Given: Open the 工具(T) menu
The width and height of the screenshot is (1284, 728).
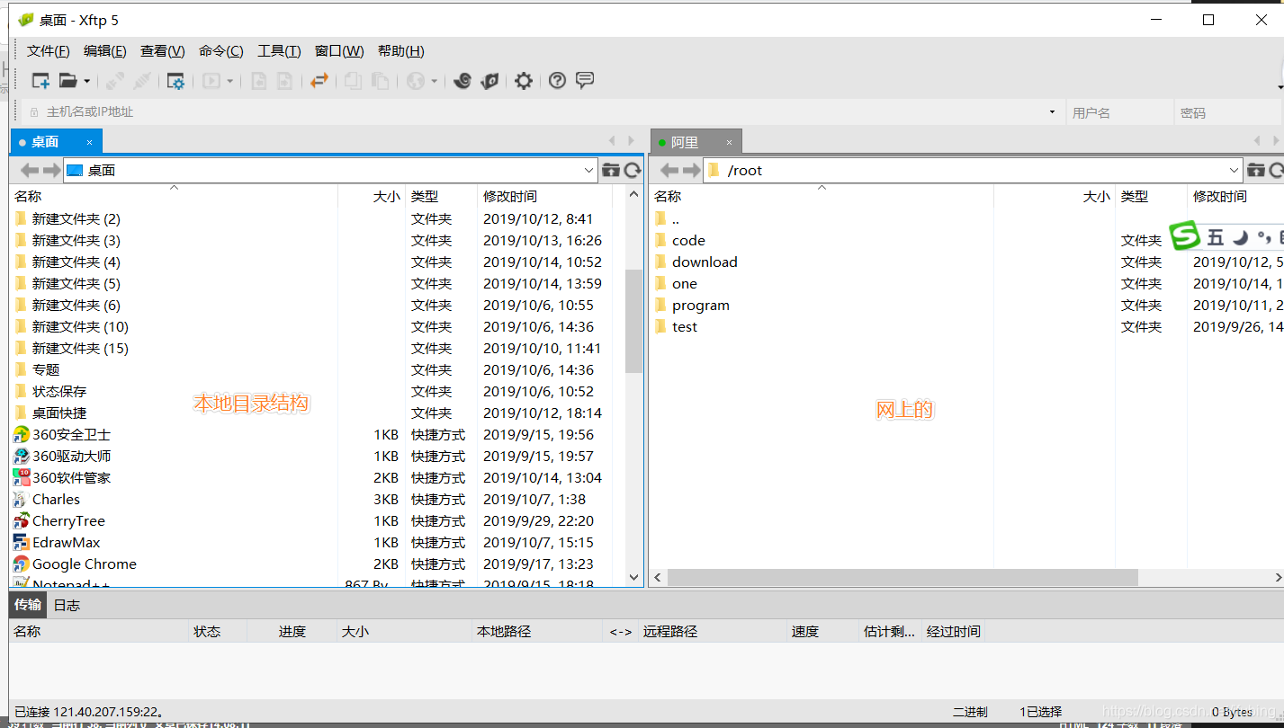Looking at the screenshot, I should (x=279, y=51).
